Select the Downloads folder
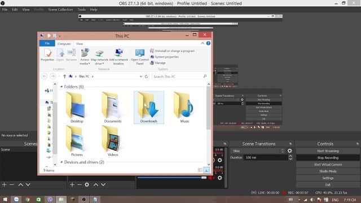 tap(149, 108)
